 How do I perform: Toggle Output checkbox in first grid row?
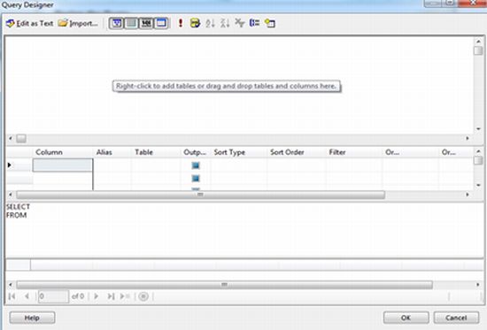tap(196, 165)
